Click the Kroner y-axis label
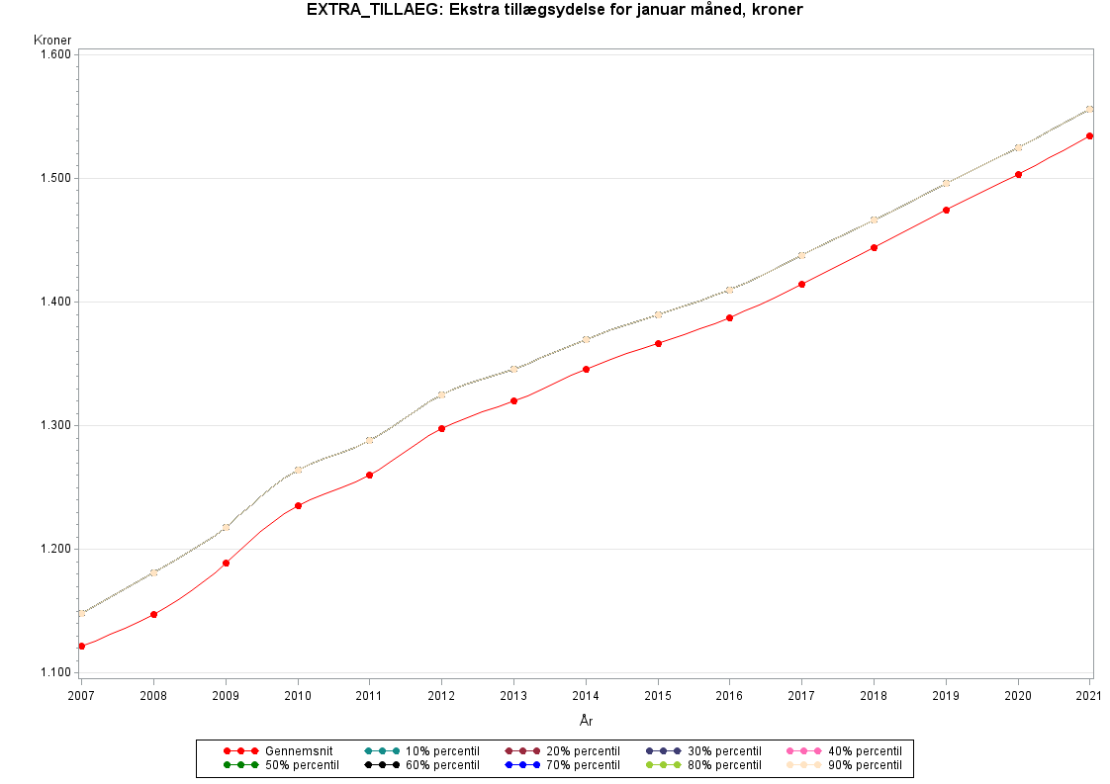Viewport: 1110px width, 784px height. [52, 40]
